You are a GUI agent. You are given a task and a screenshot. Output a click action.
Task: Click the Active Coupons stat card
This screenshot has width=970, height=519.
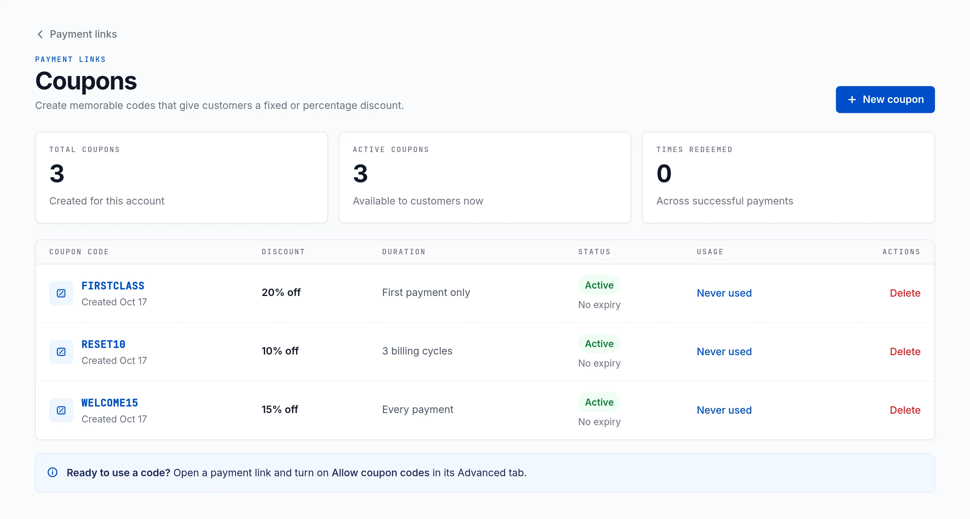(x=485, y=178)
